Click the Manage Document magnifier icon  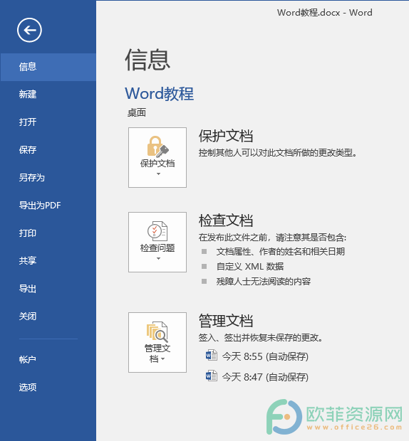[157, 332]
